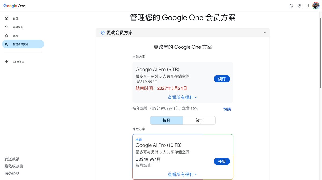Expand 查看所有福利 in the 10 TB plan
This screenshot has width=322, height=180.
click(182, 174)
